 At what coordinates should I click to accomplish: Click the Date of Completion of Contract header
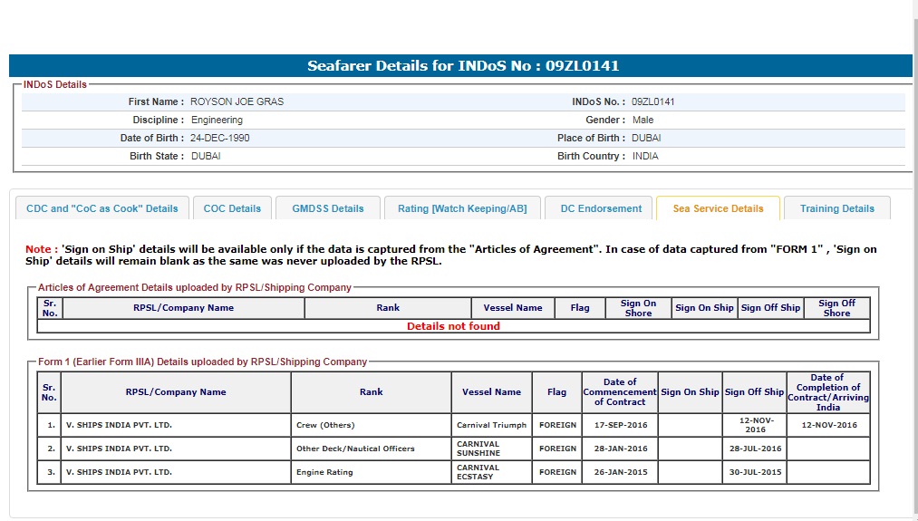click(827, 391)
